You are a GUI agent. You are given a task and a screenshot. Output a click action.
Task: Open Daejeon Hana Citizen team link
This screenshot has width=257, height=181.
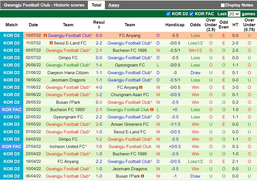[68, 72]
